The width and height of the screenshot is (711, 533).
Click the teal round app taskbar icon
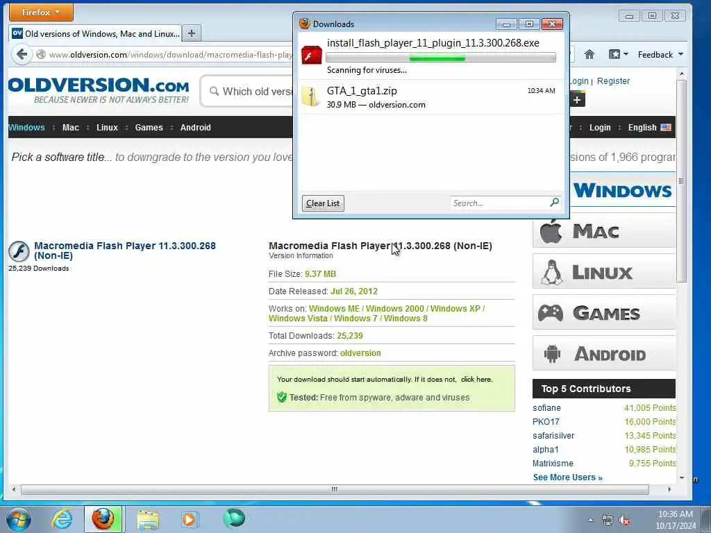[x=234, y=518]
